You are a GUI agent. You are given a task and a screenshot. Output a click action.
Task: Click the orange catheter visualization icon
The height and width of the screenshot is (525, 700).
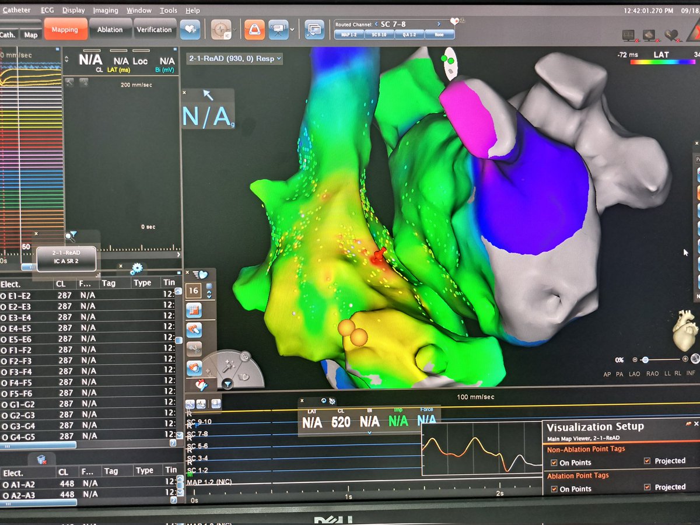point(254,29)
